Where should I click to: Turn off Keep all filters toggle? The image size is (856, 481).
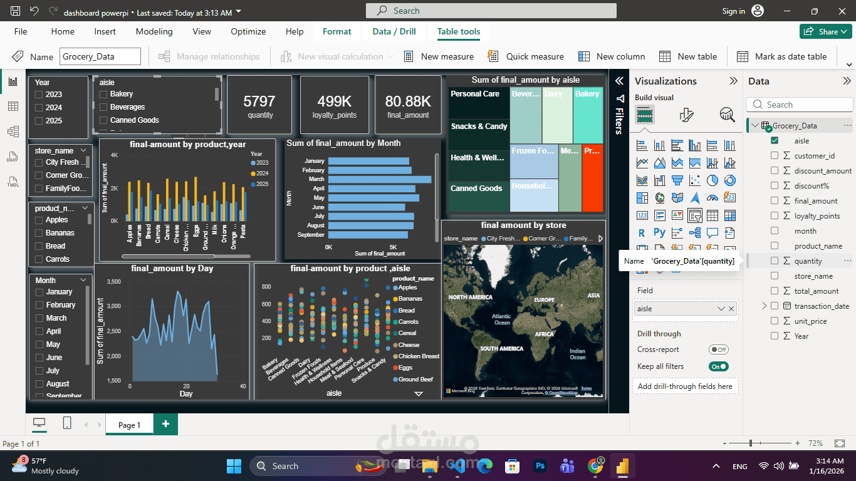(x=718, y=366)
